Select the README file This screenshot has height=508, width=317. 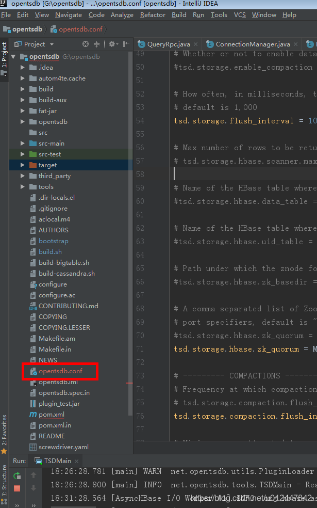[x=52, y=436]
